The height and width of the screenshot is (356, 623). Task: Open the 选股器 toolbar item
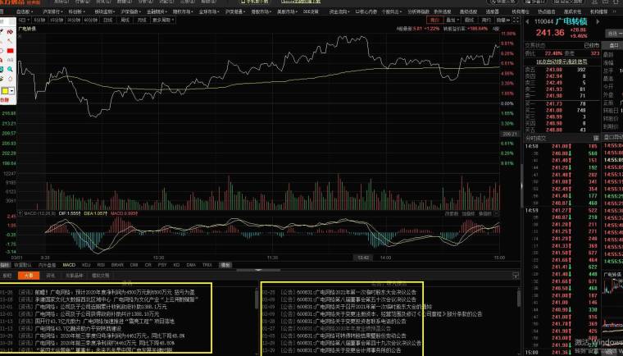pos(493,12)
